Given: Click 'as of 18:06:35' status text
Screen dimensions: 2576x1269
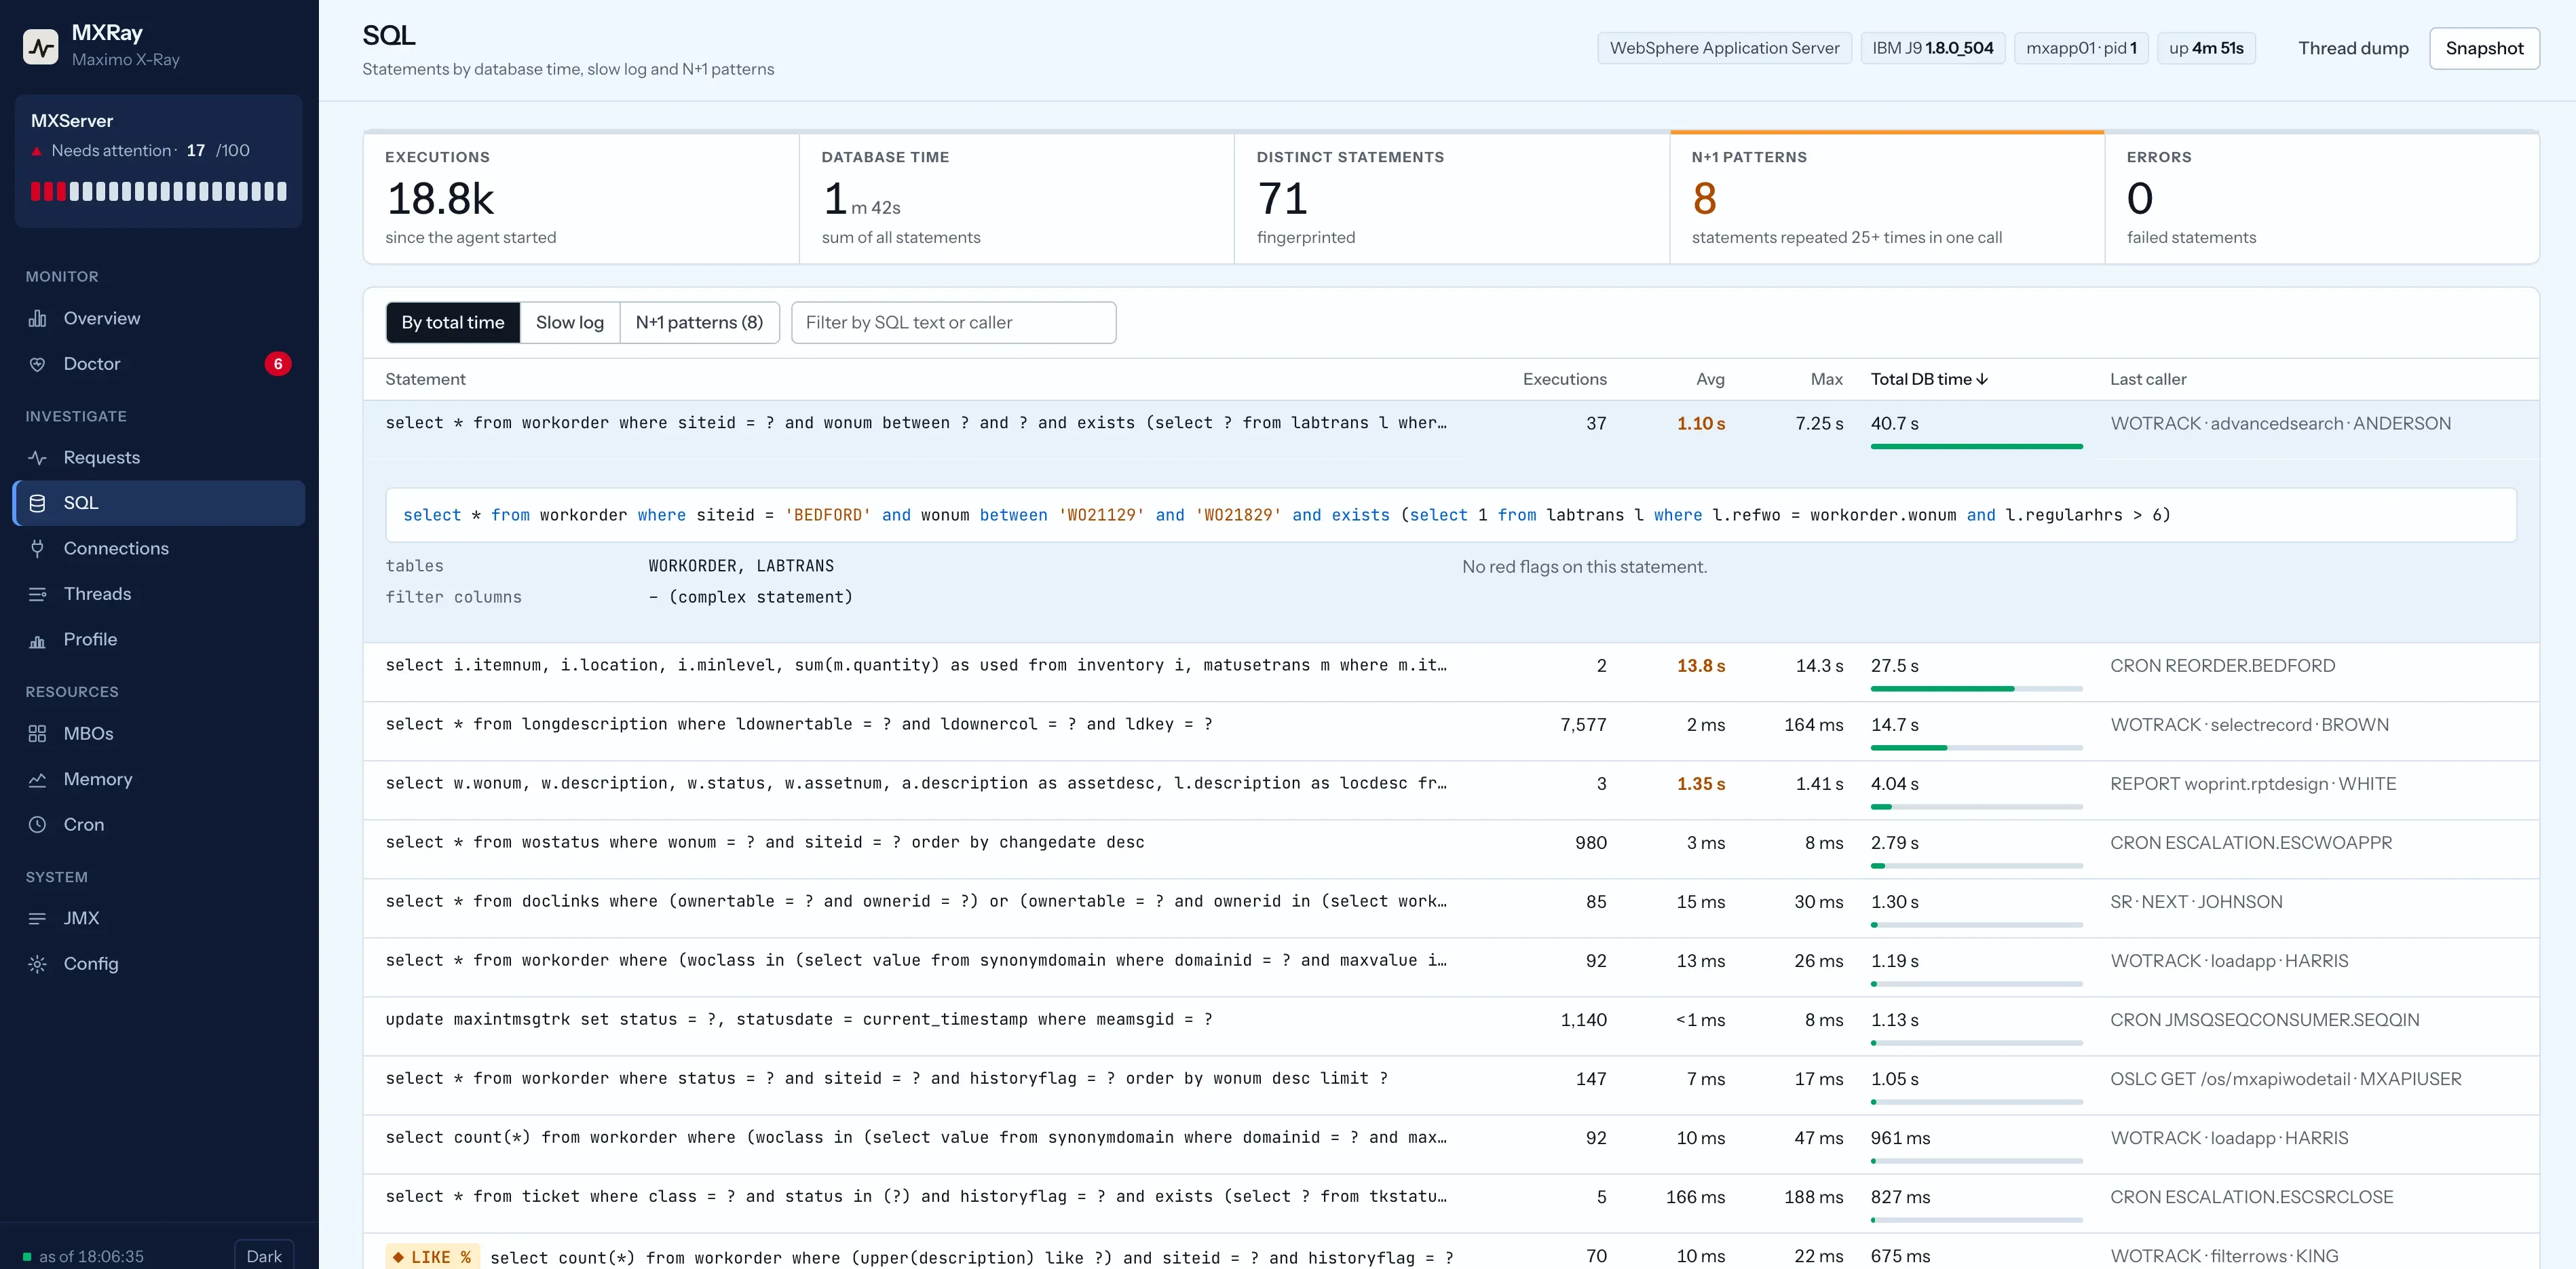Looking at the screenshot, I should 91,1256.
